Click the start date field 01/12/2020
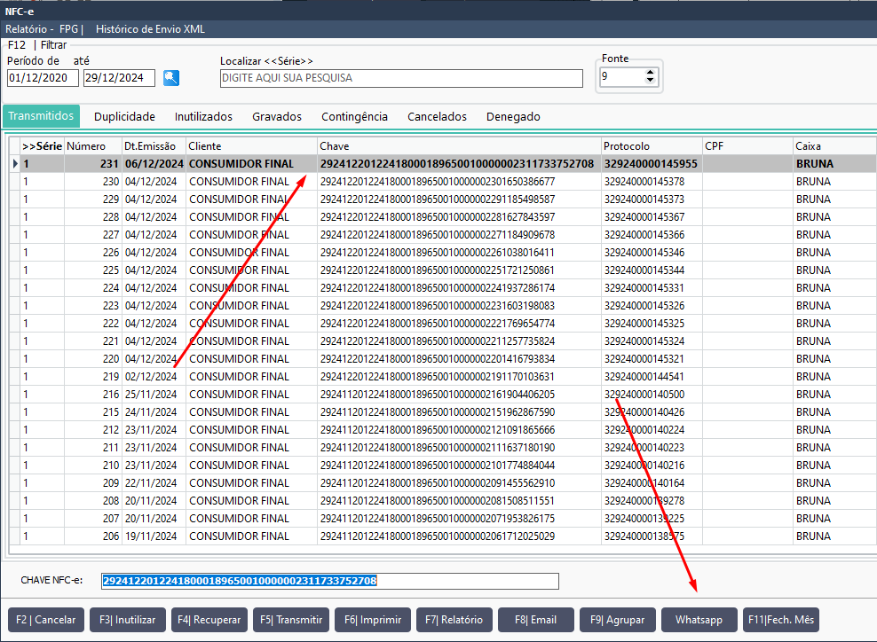Screen dimensions: 877x642 pyautogui.click(x=43, y=78)
